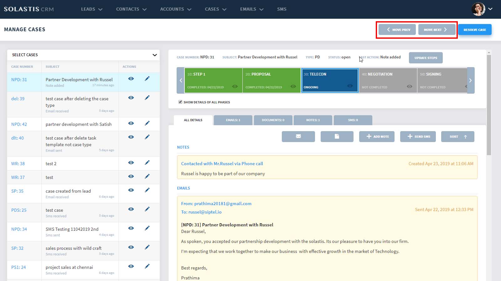Click the Resolve Case button
Screen dimensions: 501x281
(475, 30)
